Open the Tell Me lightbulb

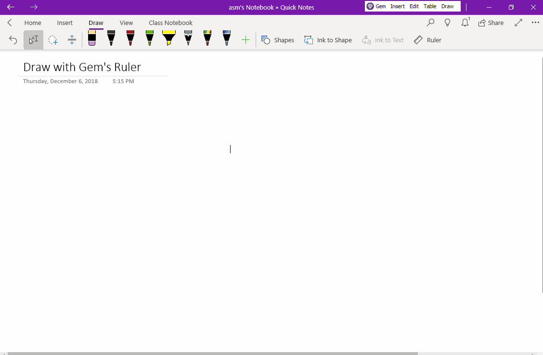[447, 23]
